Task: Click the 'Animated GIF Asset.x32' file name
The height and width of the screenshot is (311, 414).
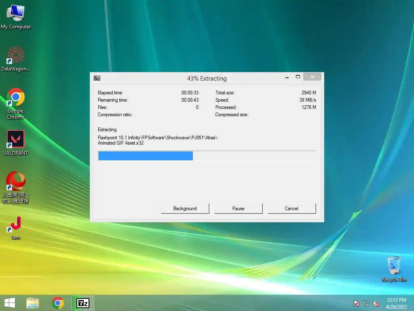Action: pyautogui.click(x=120, y=143)
